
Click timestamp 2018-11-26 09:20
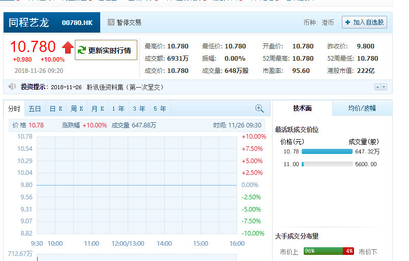[x=39, y=70]
